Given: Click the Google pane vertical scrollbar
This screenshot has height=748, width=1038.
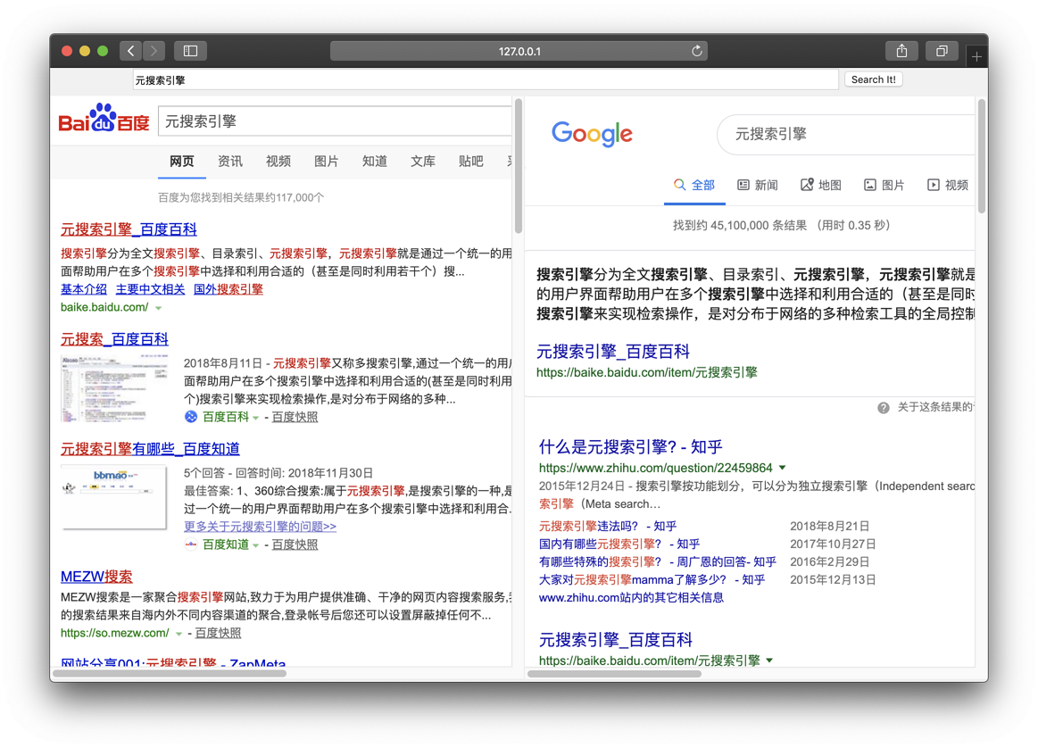Looking at the screenshot, I should (x=983, y=156).
